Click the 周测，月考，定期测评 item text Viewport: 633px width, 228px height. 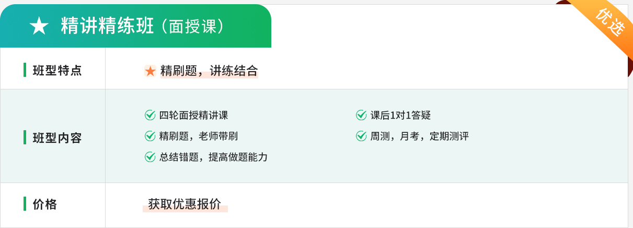coord(419,136)
